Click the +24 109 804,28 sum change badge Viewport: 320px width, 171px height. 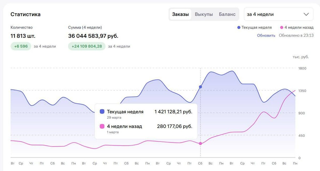tap(87, 46)
